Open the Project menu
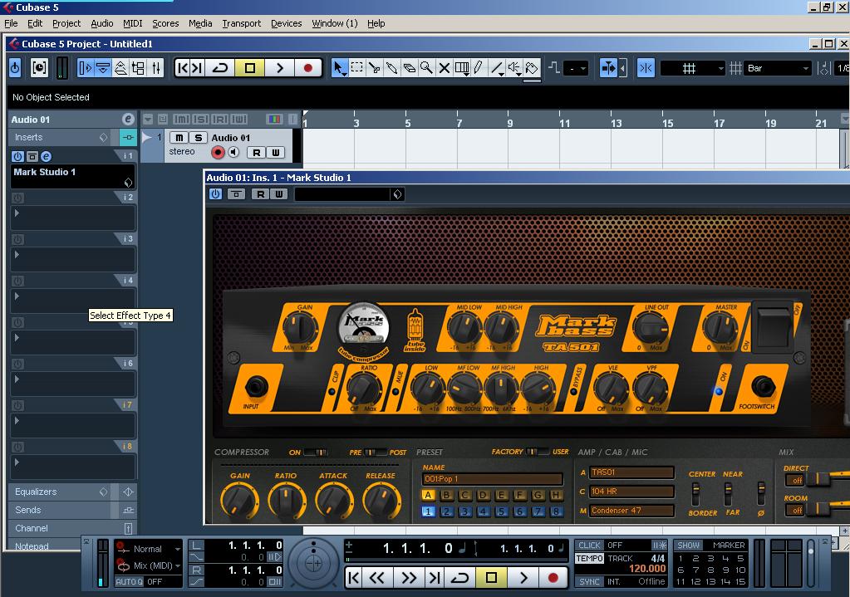Image resolution: width=850 pixels, height=597 pixels. [x=66, y=23]
